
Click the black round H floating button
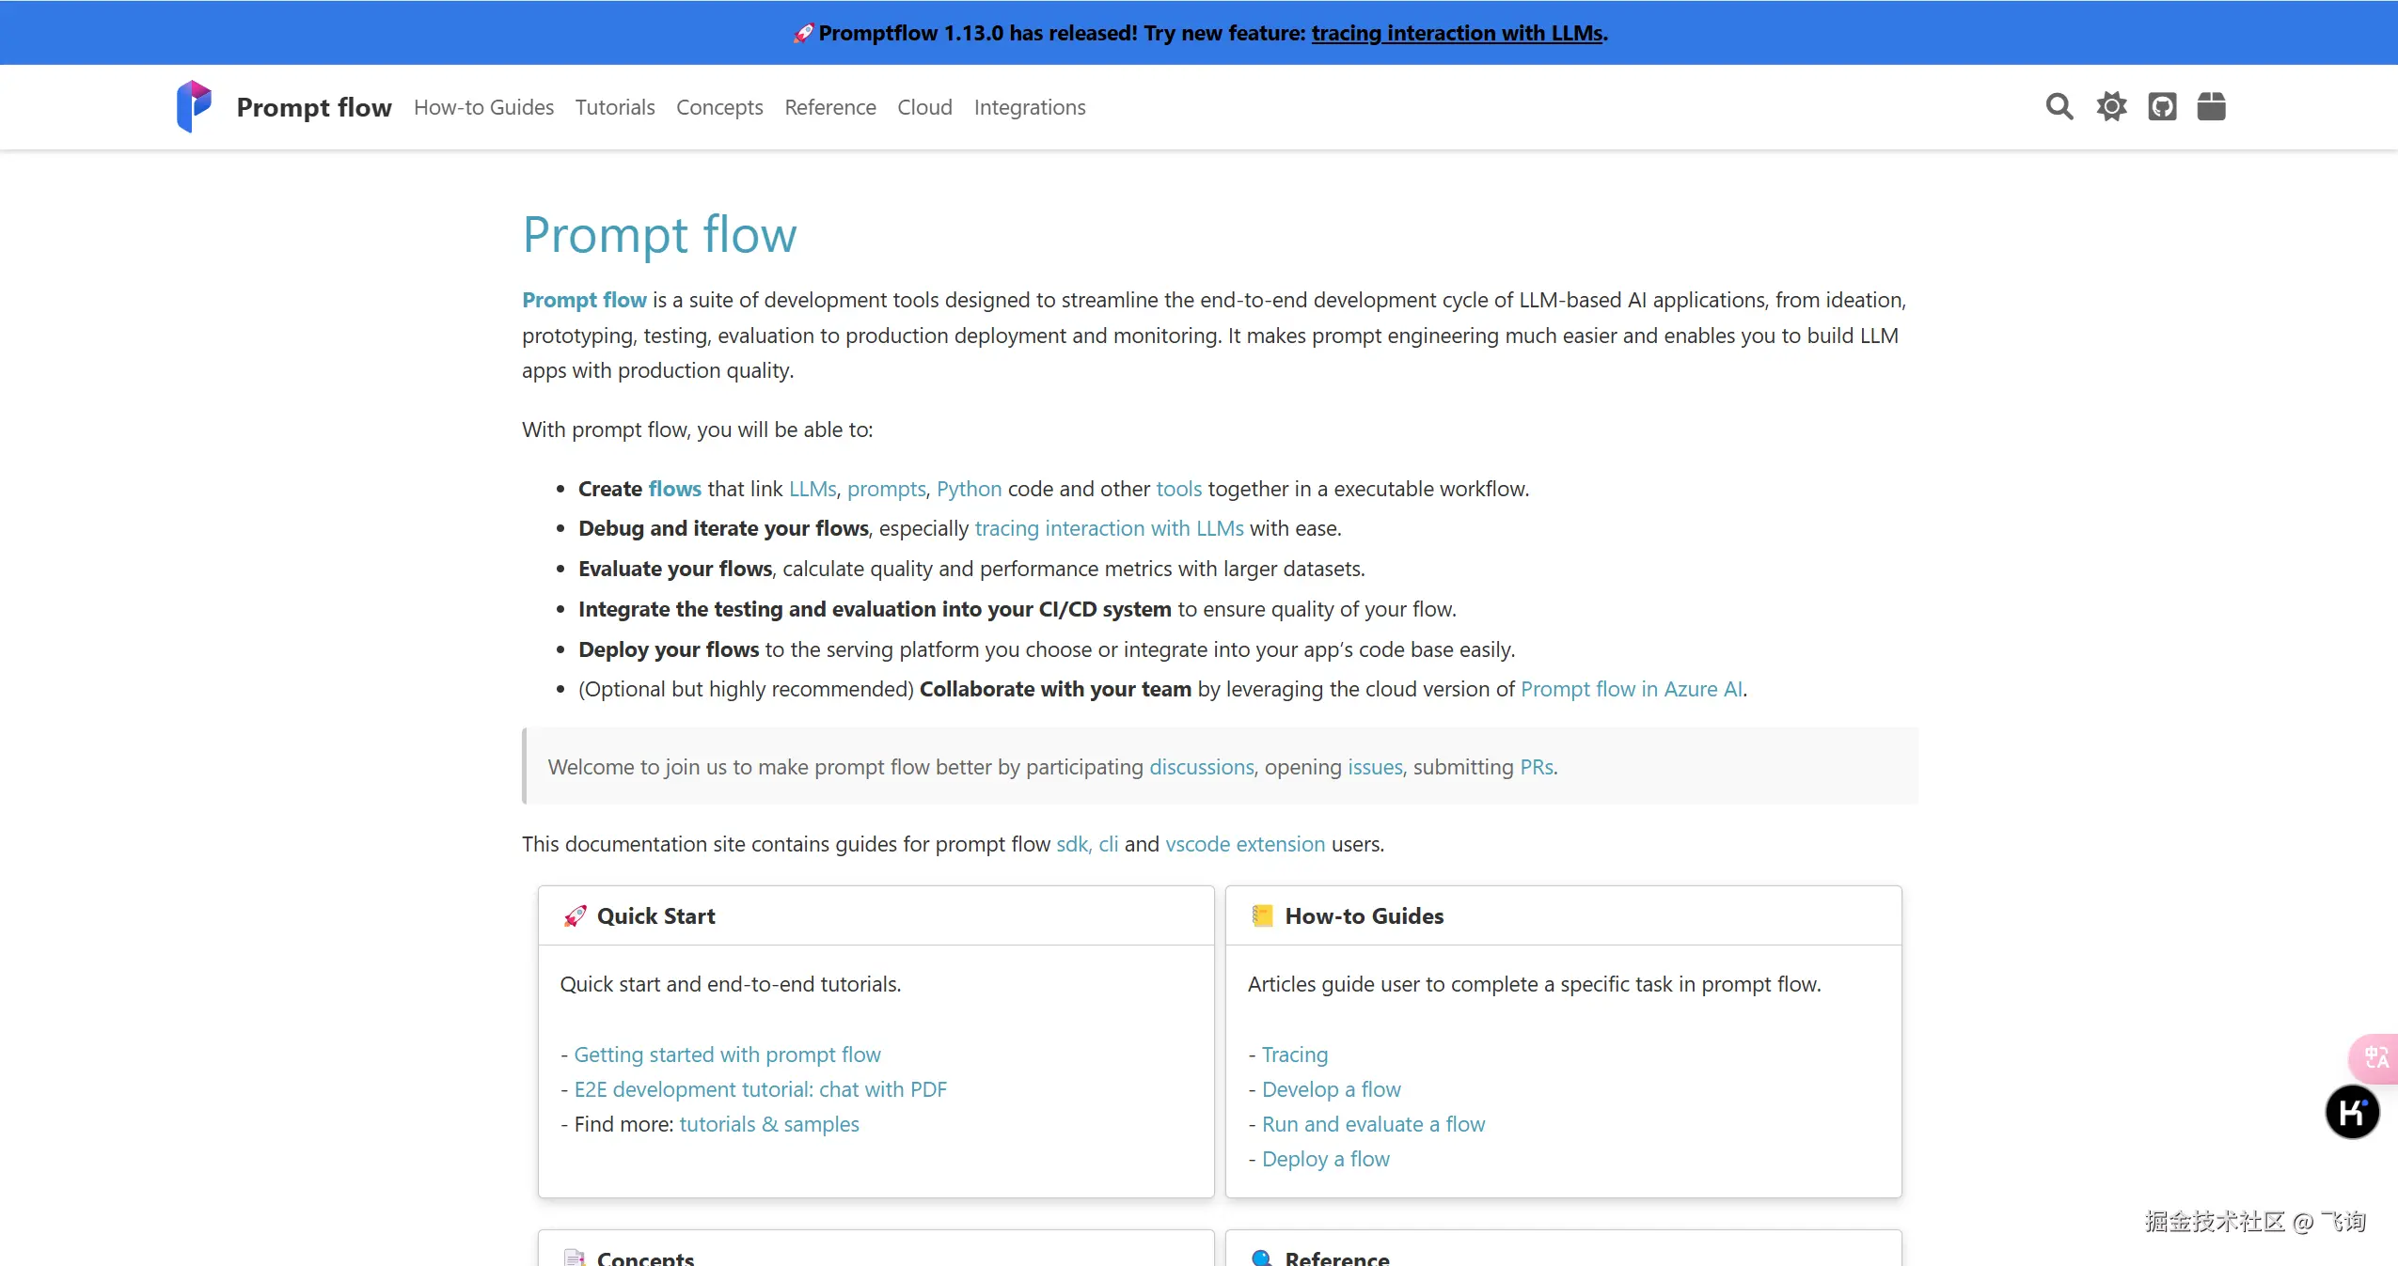(2352, 1112)
